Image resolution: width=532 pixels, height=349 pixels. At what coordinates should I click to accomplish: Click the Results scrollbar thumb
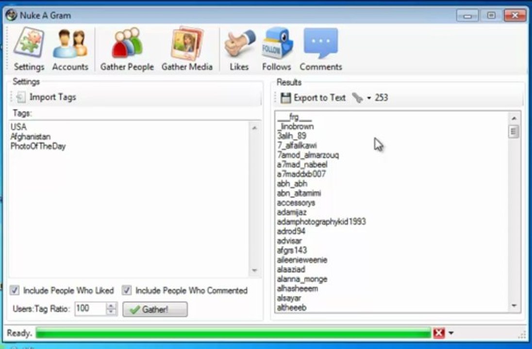514,131
